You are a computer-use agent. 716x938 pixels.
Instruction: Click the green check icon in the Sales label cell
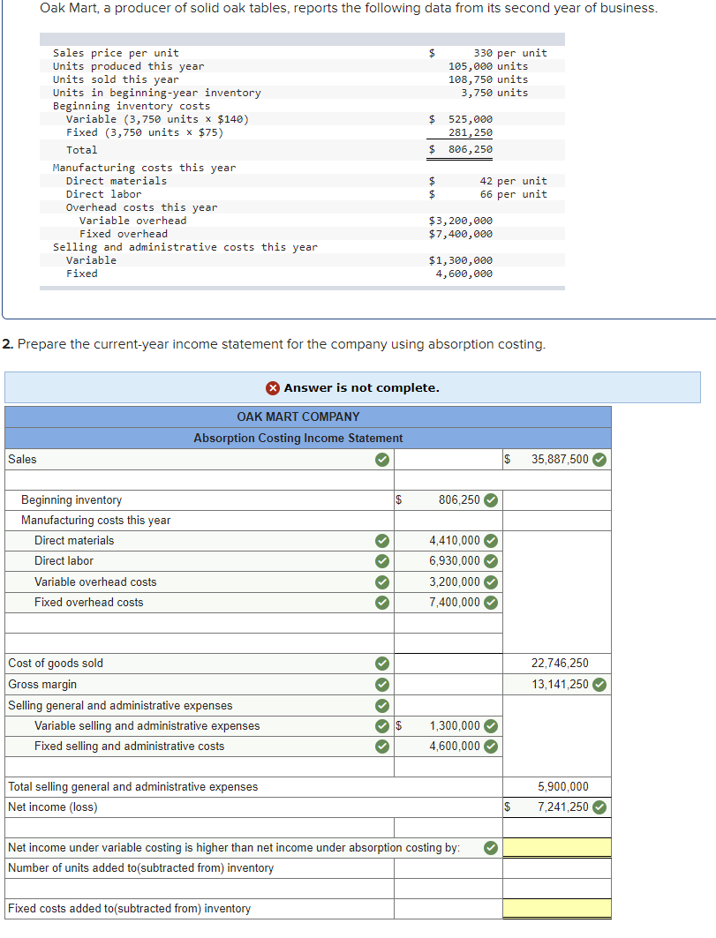click(382, 460)
